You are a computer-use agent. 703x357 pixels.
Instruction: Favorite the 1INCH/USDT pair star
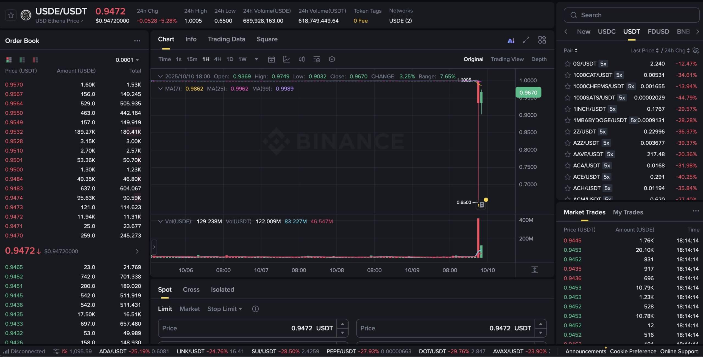[568, 109]
